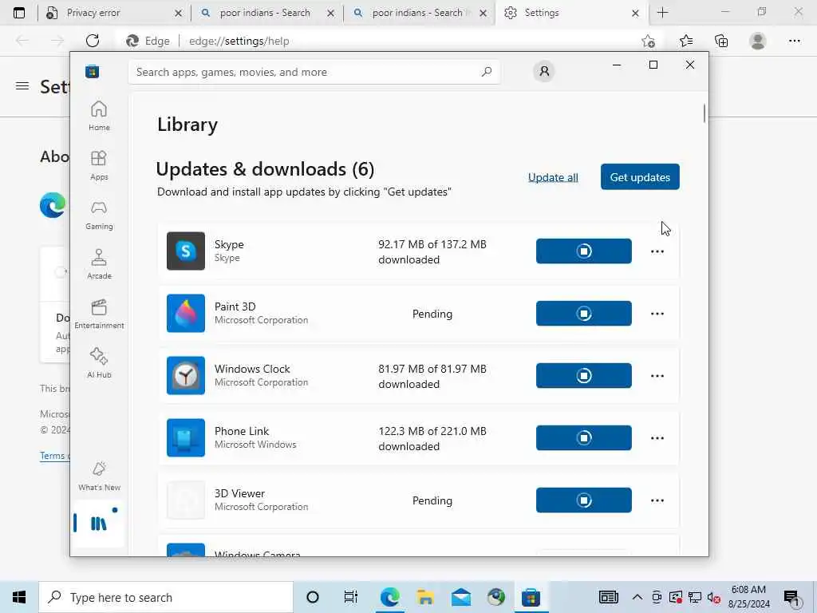Screen dimensions: 817x613
Task: Show hidden system tray icons
Action: click(637, 597)
